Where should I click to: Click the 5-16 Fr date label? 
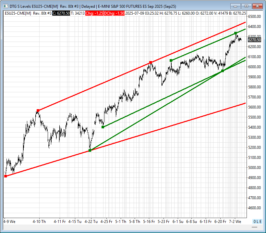click(149, 222)
